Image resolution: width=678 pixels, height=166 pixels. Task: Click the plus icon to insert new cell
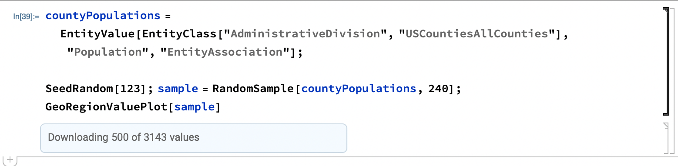tap(9, 160)
